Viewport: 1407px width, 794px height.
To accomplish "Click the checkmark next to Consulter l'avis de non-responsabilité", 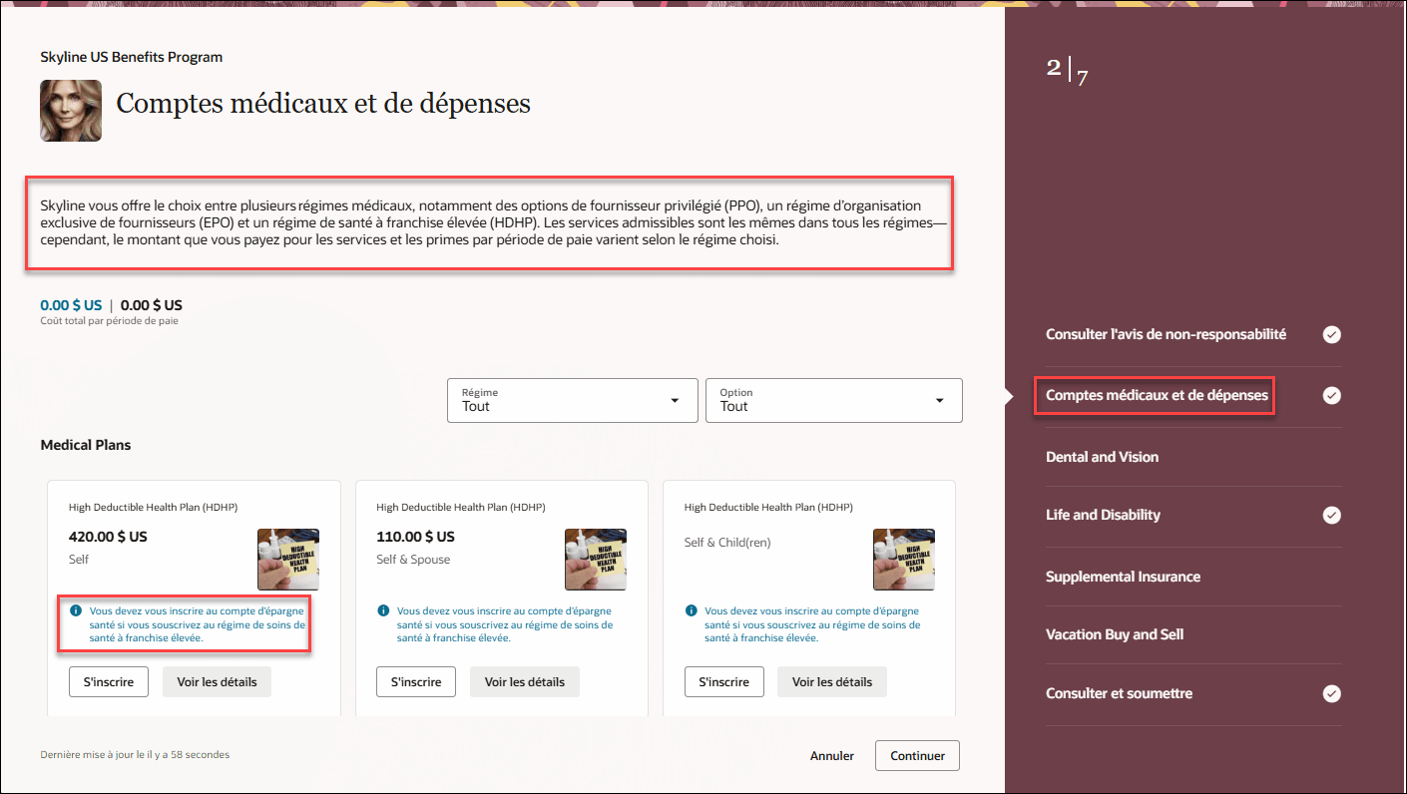I will (1331, 335).
